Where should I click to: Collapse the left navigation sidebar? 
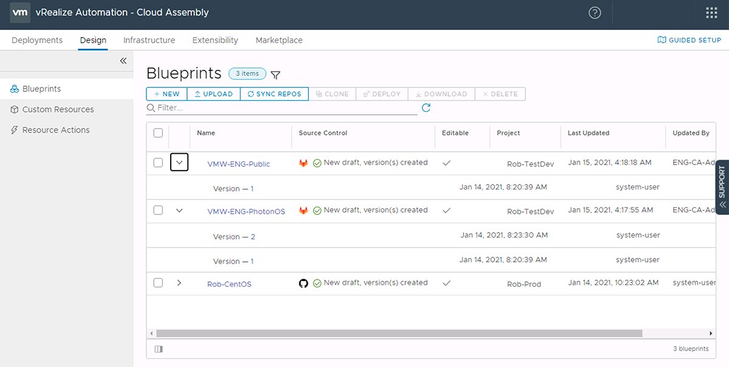[123, 61]
